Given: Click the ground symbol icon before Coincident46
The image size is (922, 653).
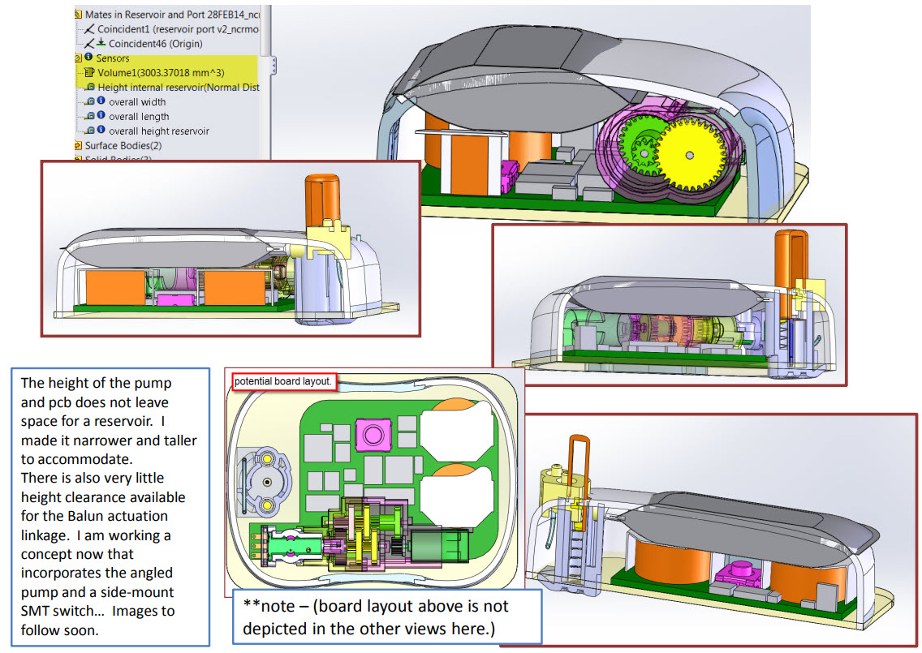Looking at the screenshot, I should click(101, 42).
